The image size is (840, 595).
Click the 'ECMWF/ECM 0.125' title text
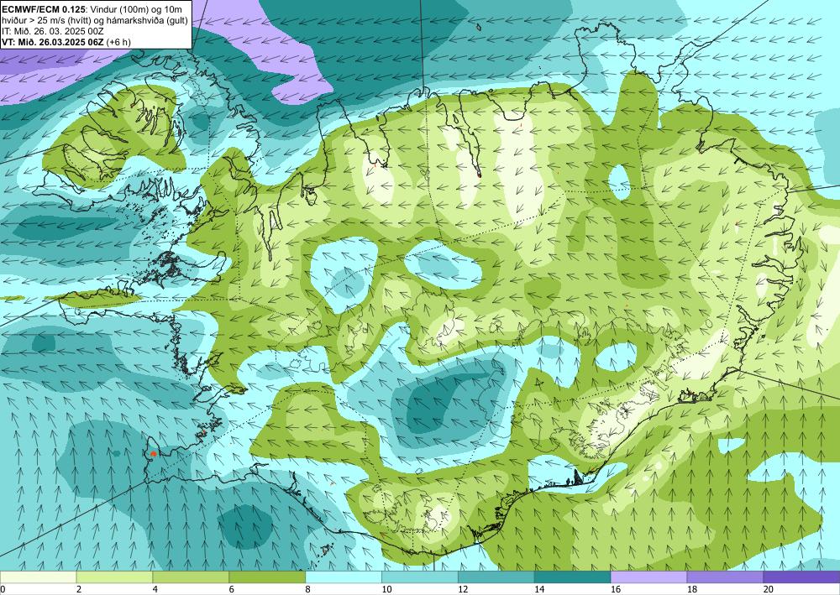43,8
